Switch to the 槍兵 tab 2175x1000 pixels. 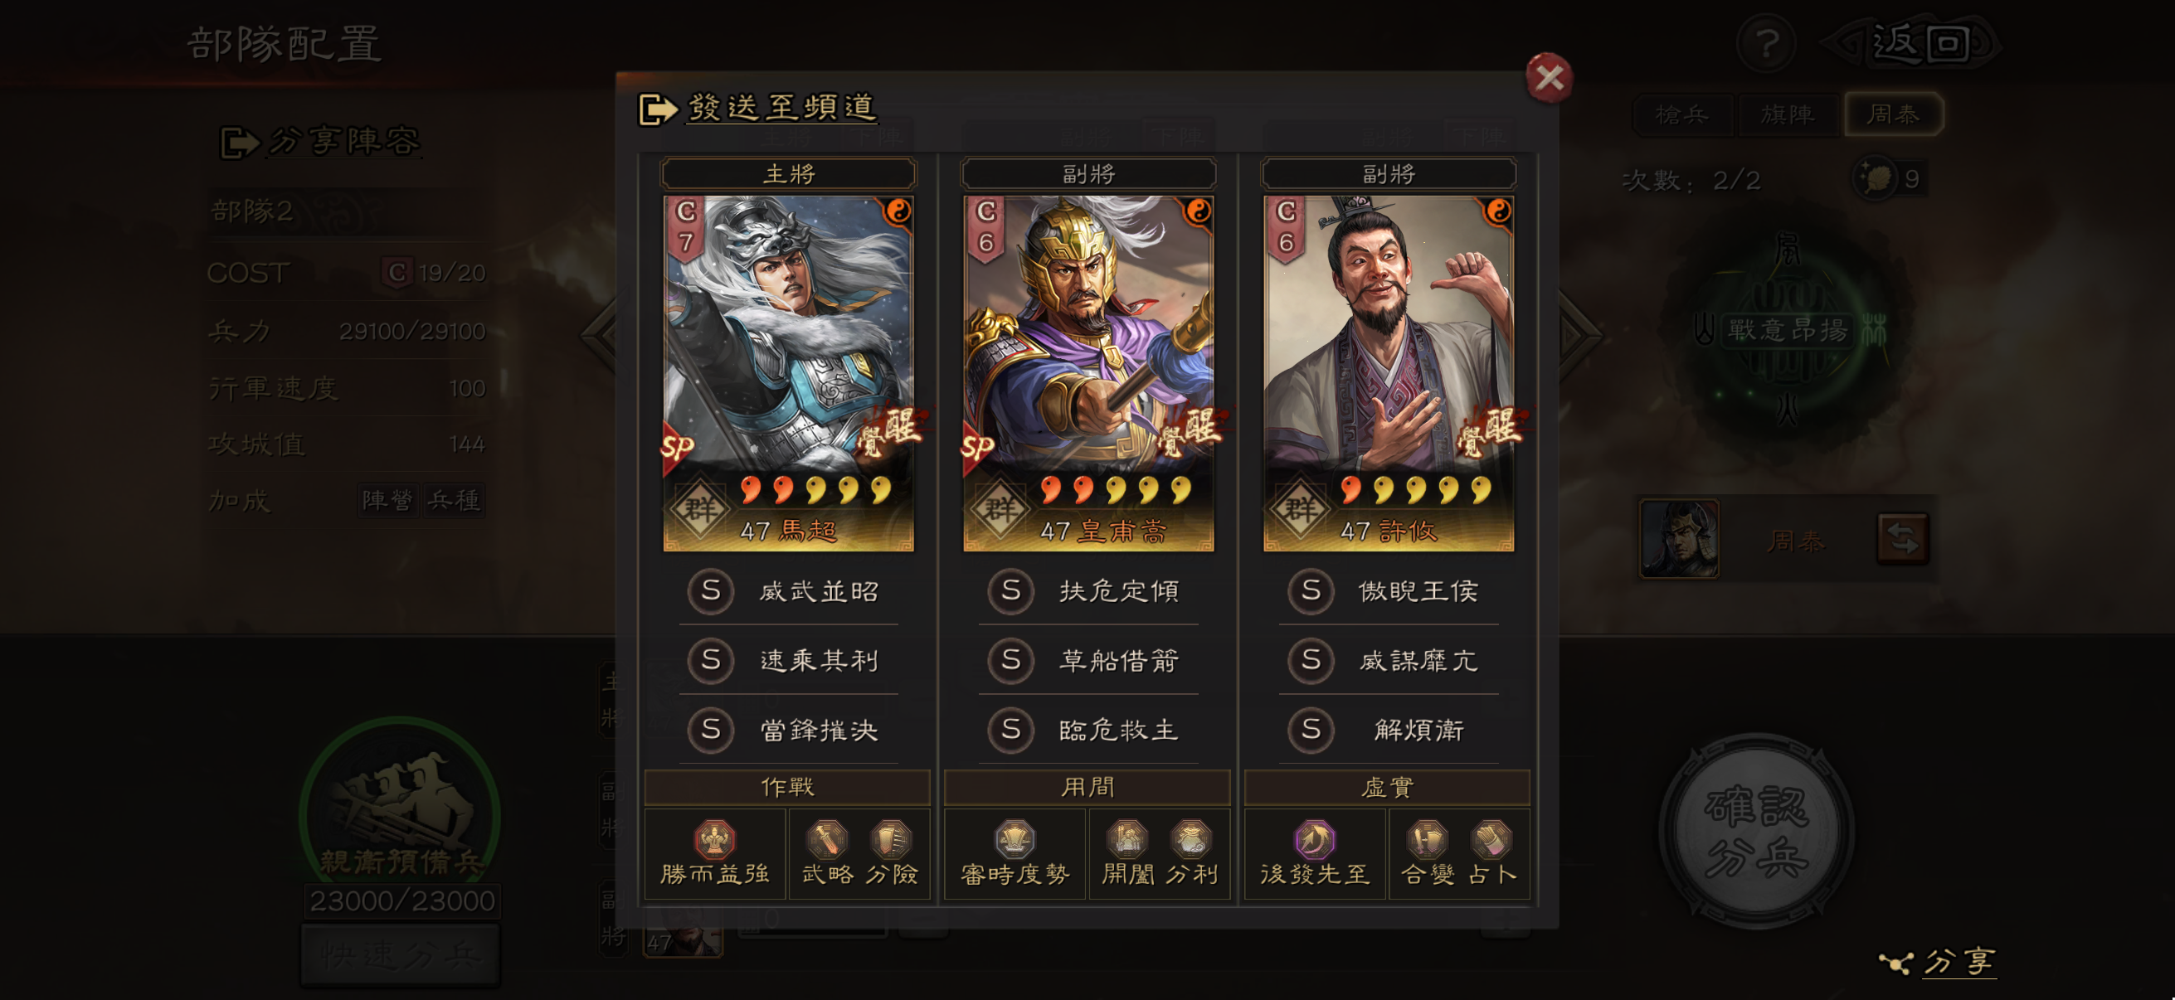[1681, 114]
